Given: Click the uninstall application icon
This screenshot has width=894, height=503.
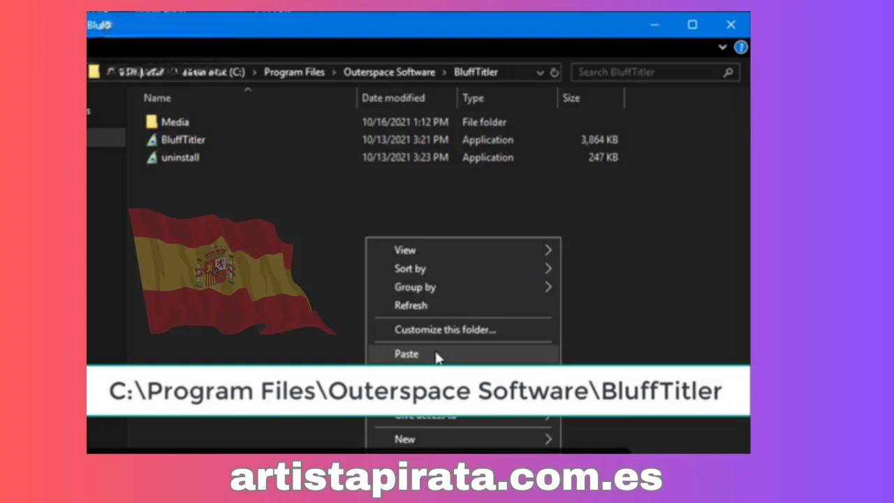Looking at the screenshot, I should click(152, 158).
